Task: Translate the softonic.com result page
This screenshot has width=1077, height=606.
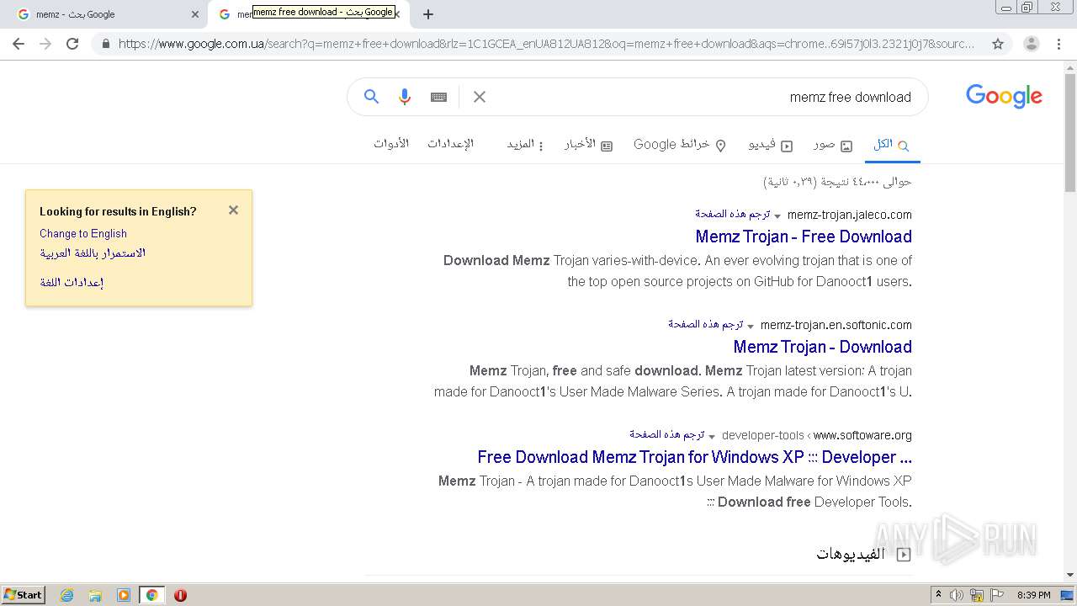Action: [705, 325]
